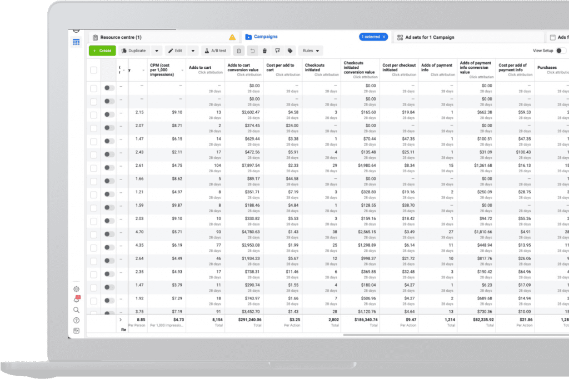Viewport: 569px width, 379px height.
Task: Click the 'Cost per add to cart' column header
Action: click(x=283, y=69)
